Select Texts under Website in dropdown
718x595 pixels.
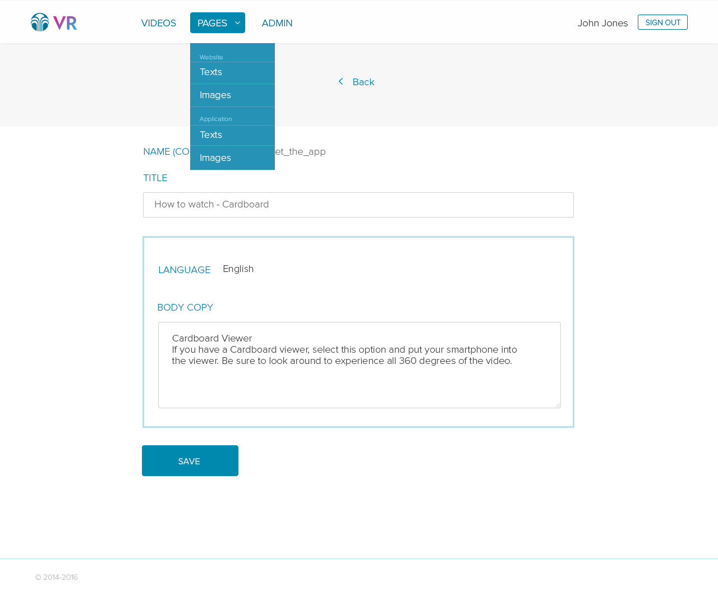(x=211, y=72)
